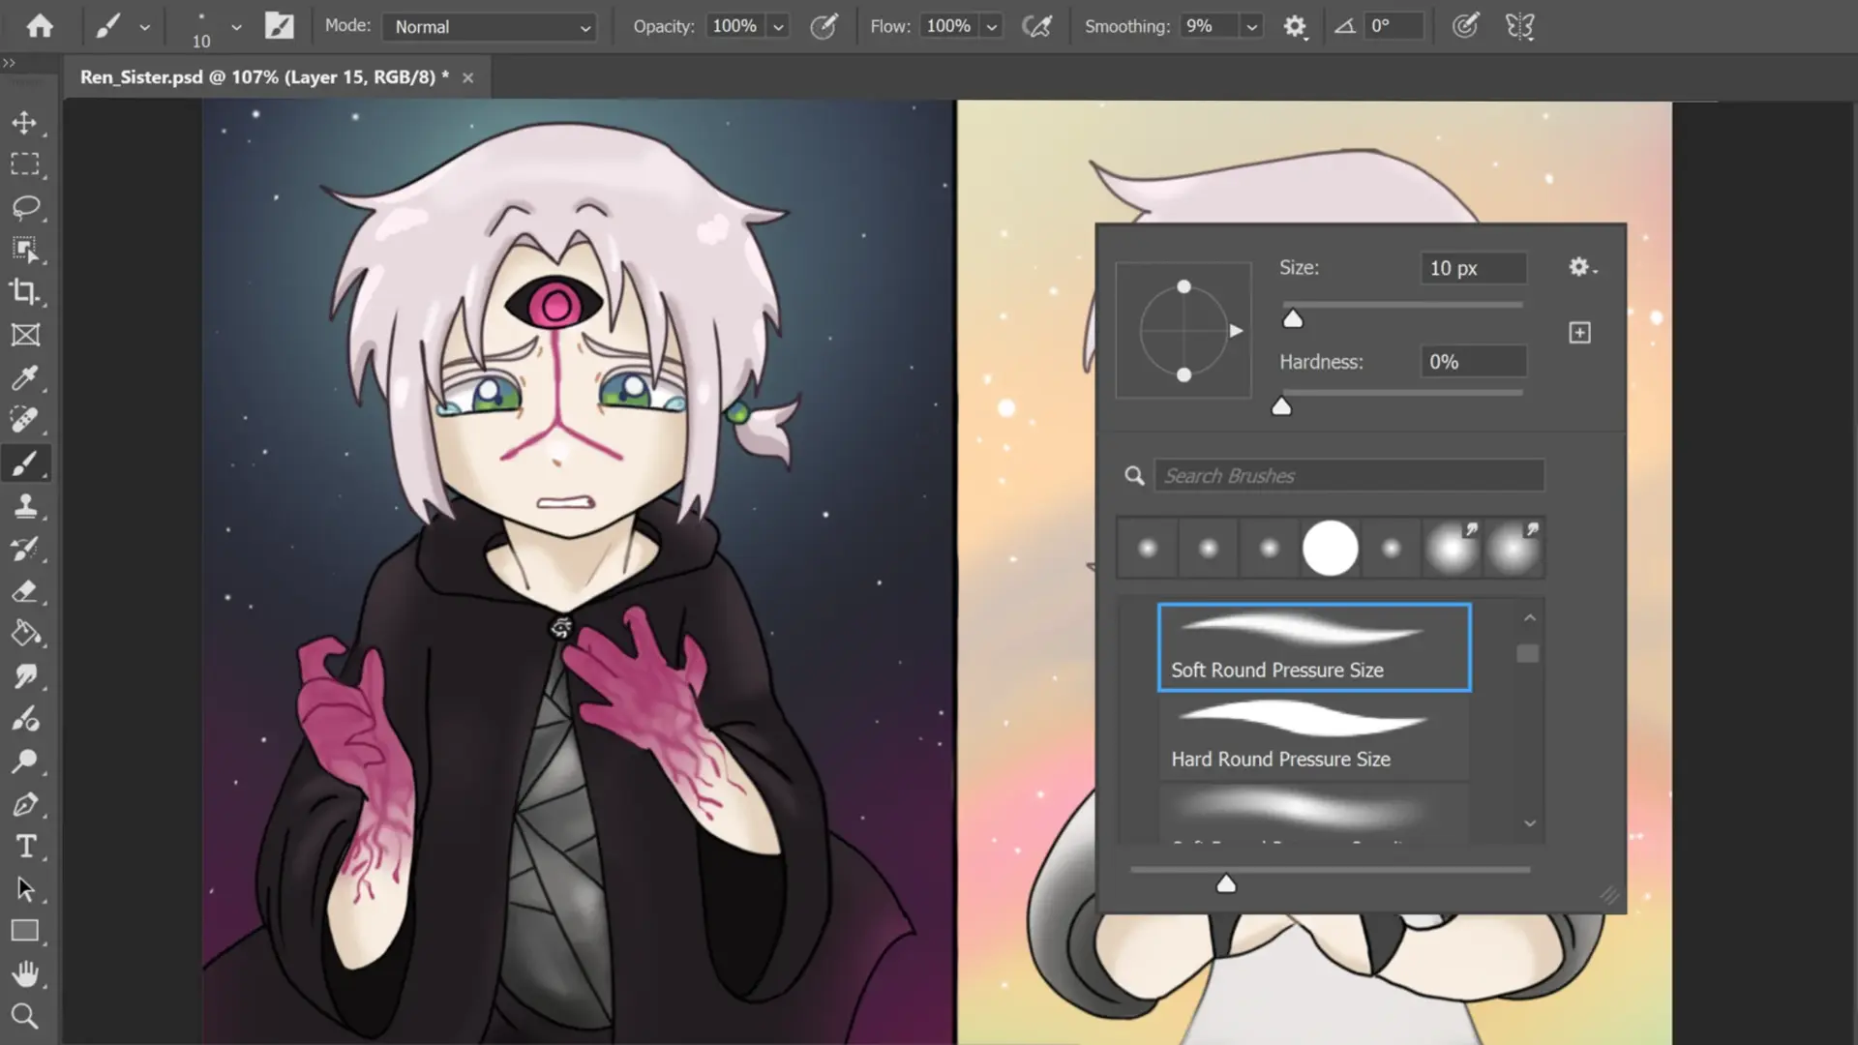Select the Hand tool

(x=25, y=973)
